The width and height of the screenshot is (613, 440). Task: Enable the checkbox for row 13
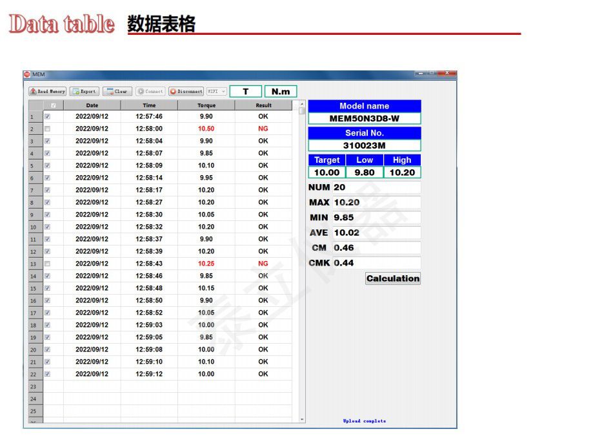pyautogui.click(x=47, y=264)
